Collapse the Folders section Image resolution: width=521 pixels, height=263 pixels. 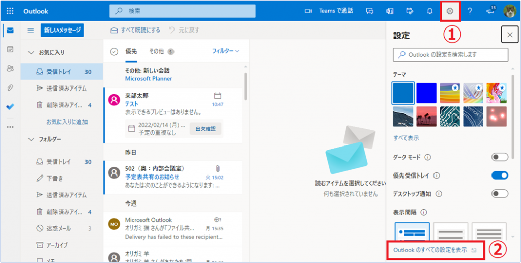tap(31, 139)
